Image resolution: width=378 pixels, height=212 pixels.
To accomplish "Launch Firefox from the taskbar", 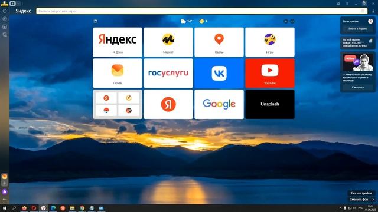I will (24, 208).
